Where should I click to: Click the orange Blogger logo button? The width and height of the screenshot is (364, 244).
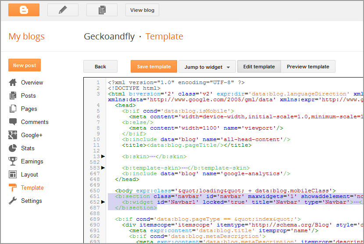[24, 10]
